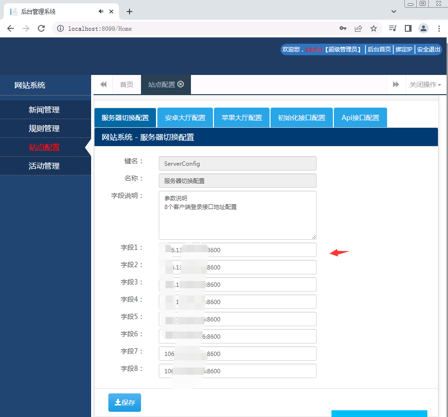This screenshot has width=448, height=417.
Task: Switch to the 首页 page tab
Action: [x=127, y=85]
